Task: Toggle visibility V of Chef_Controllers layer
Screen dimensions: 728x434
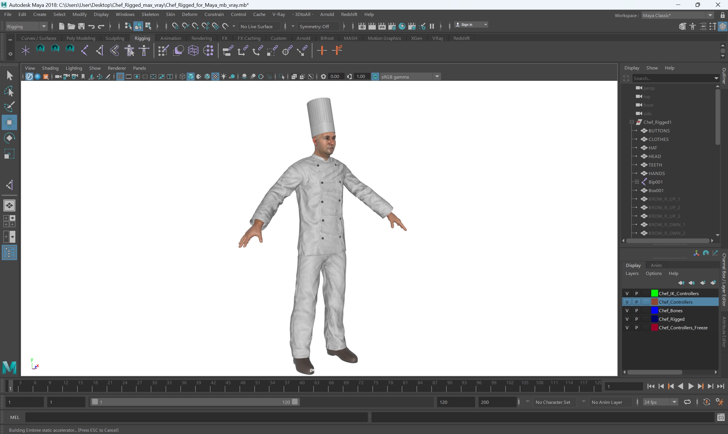Action: [627, 302]
